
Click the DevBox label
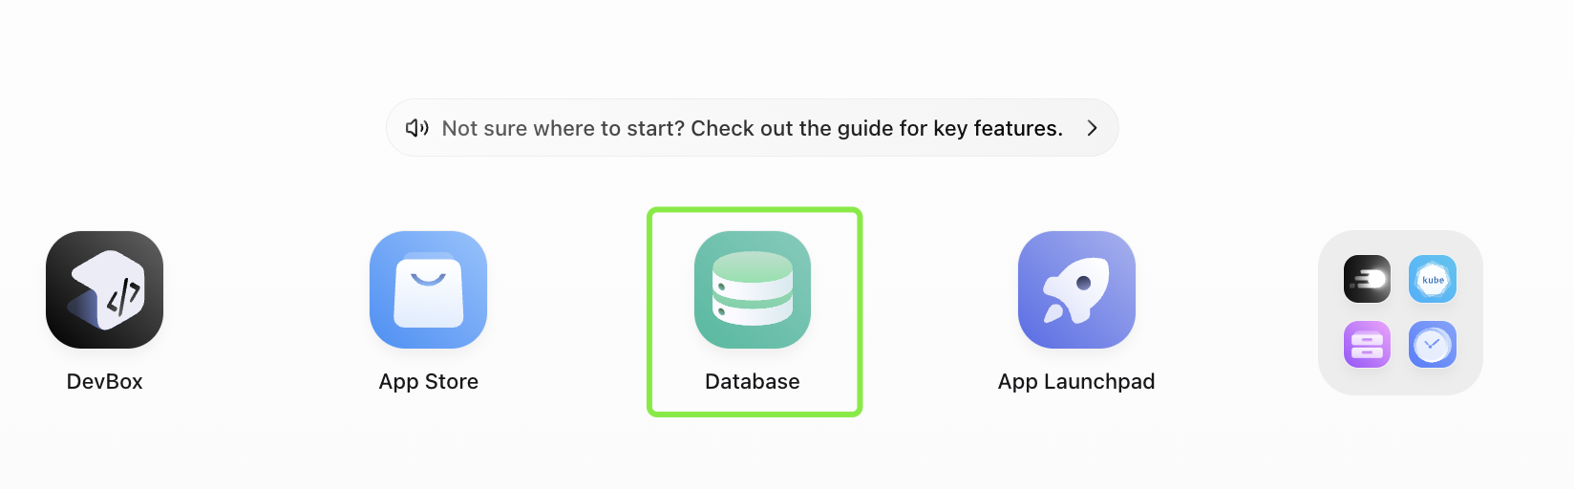coord(105,381)
